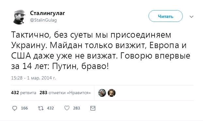Click @StalinGulag handle link
The image size is (203, 121).
(43, 20)
